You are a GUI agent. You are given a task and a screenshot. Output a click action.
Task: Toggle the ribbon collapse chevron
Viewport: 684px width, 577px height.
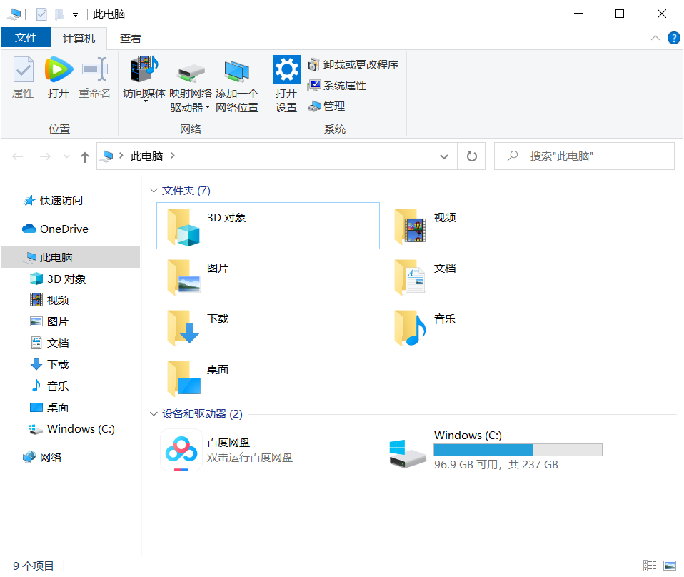655,38
